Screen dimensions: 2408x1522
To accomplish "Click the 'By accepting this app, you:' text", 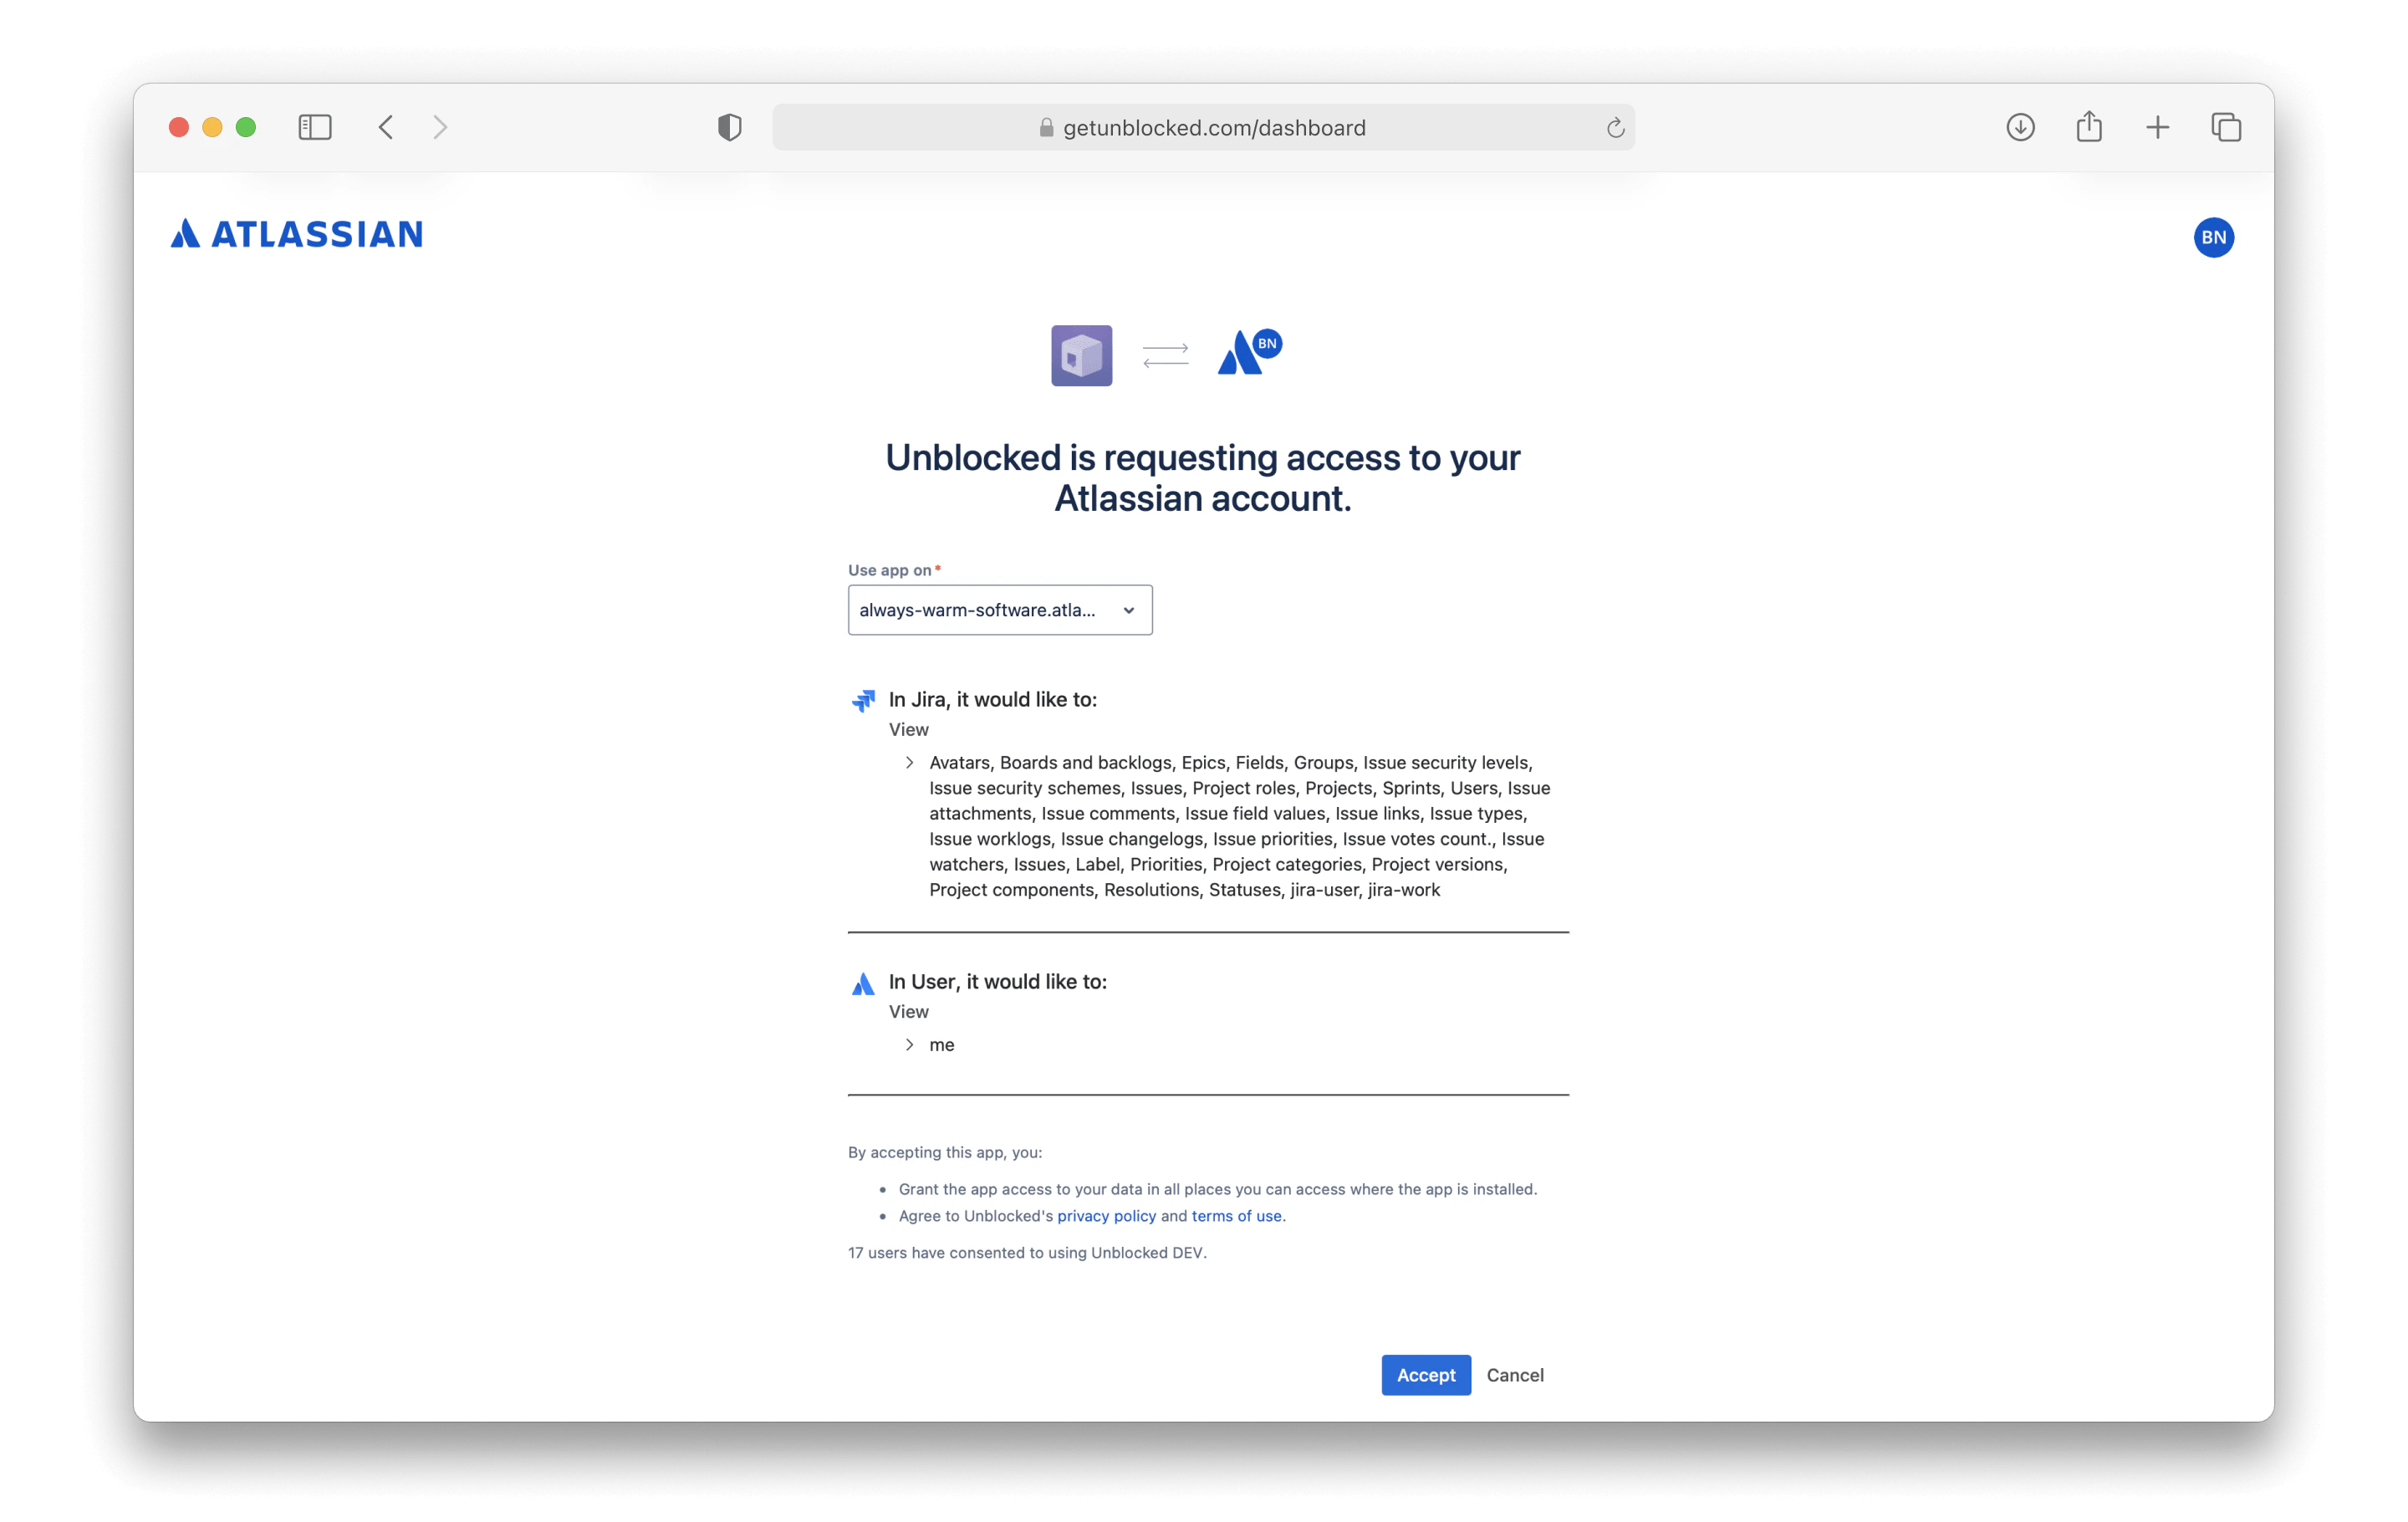I will pos(945,1152).
